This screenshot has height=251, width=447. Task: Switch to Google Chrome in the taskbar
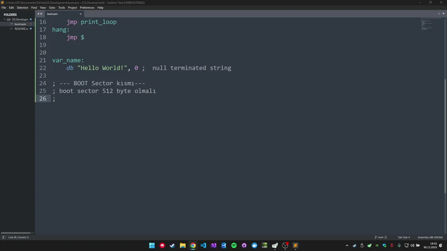coord(193,245)
